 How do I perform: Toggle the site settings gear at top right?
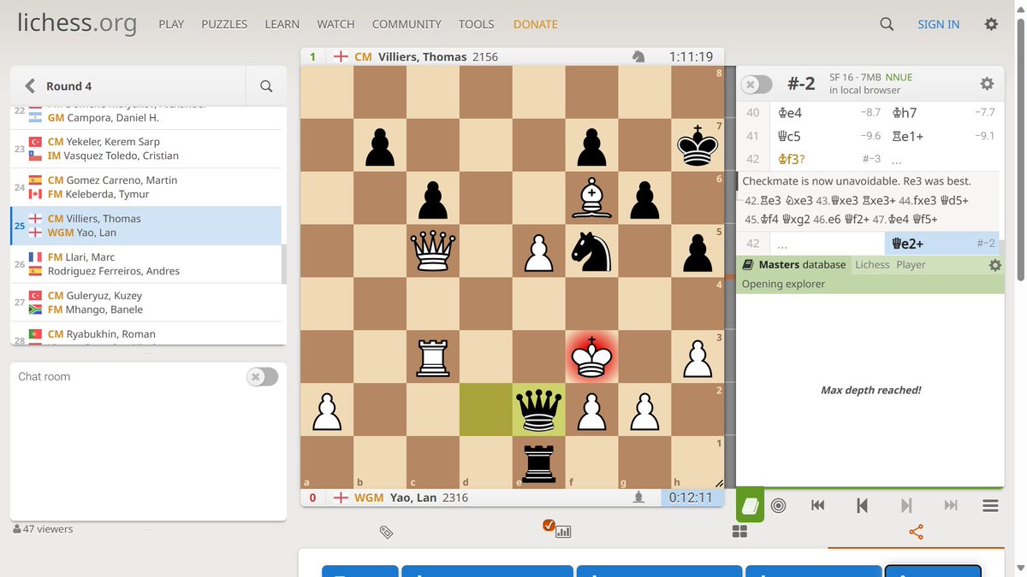tap(990, 24)
